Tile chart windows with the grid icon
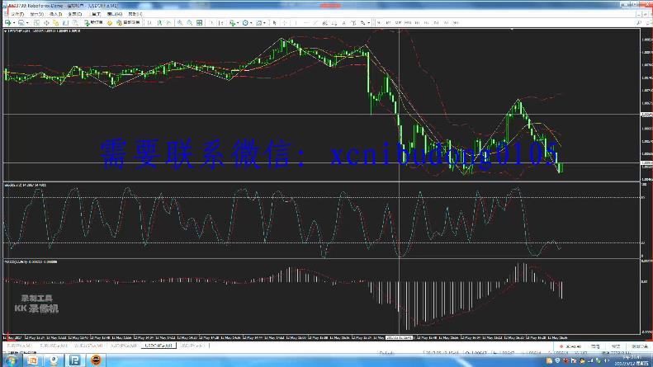 pos(200,23)
